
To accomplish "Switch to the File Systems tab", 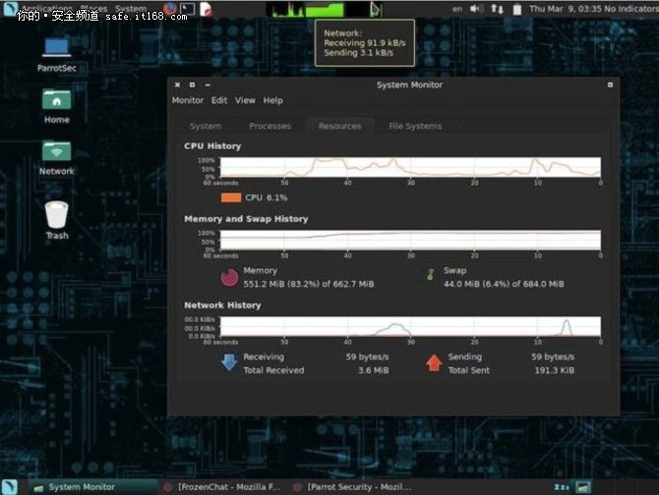I will [x=415, y=126].
